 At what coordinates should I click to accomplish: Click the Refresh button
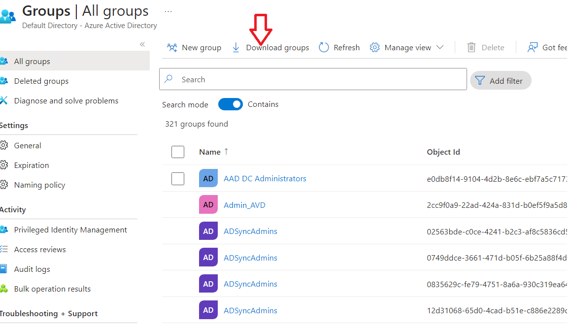(339, 47)
